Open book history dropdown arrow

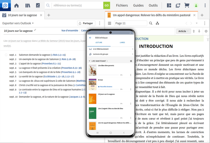click(197, 23)
